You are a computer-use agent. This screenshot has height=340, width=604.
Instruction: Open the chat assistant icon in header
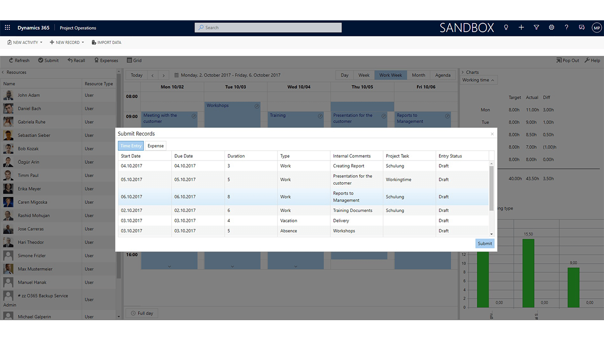click(581, 28)
